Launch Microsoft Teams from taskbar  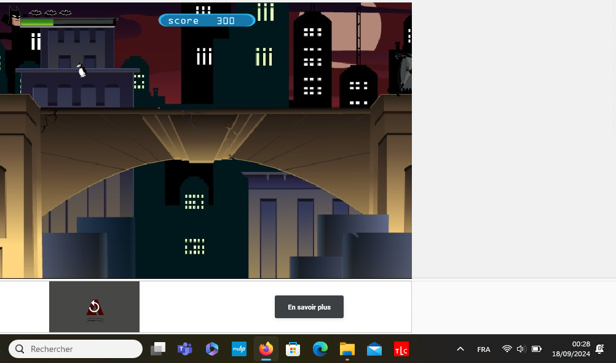click(x=185, y=349)
